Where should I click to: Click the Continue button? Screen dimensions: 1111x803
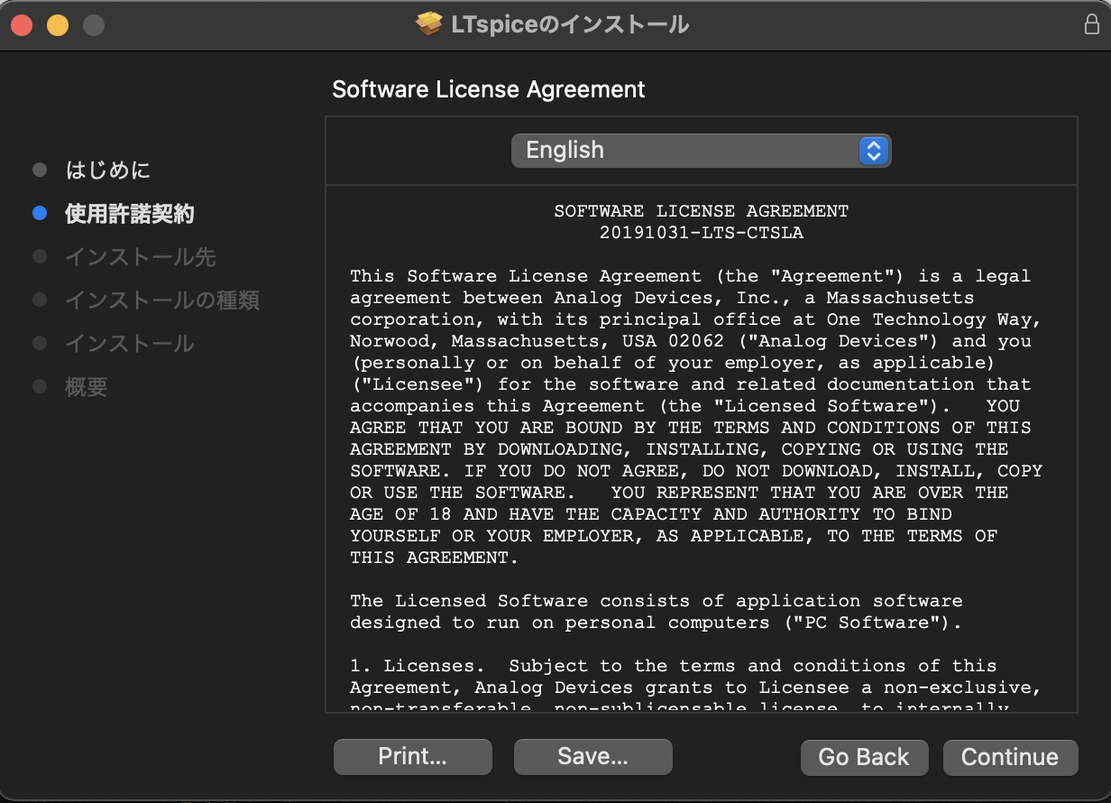1010,757
